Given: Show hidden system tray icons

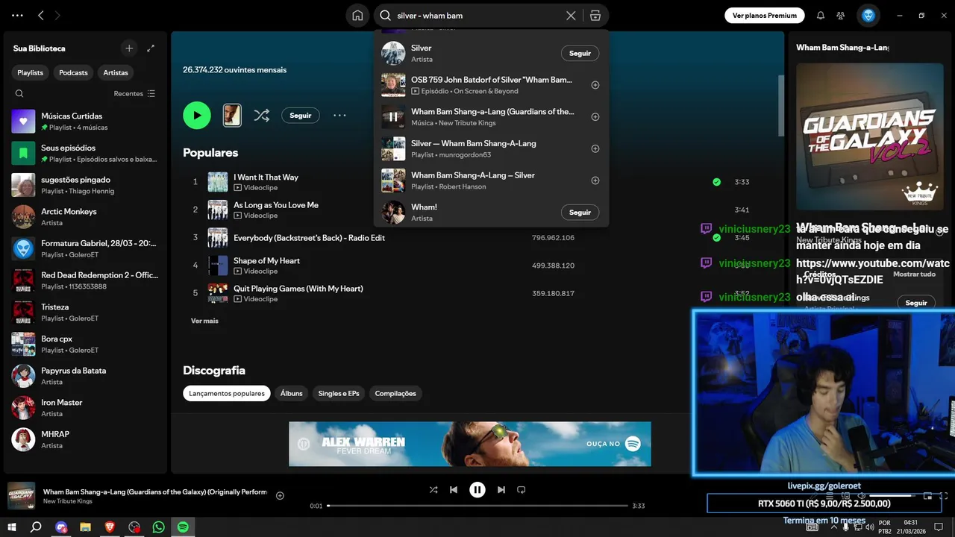Looking at the screenshot, I should click(x=833, y=527).
